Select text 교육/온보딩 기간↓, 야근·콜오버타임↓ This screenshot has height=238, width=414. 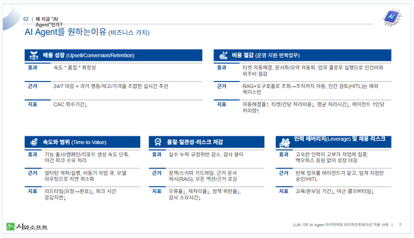tap(335, 191)
